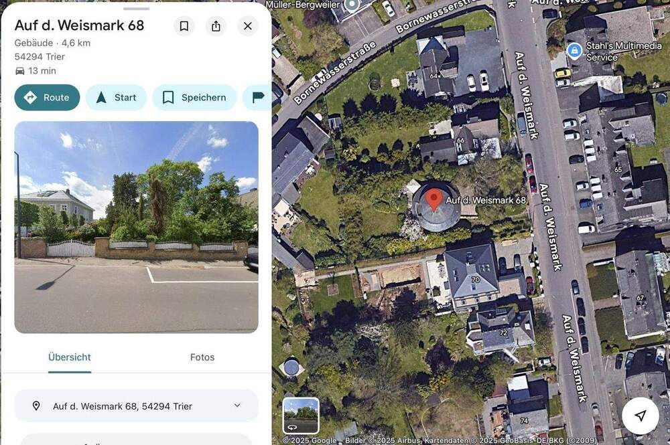
Task: Open Stahl's Multimedia Service marker
Action: (x=574, y=51)
